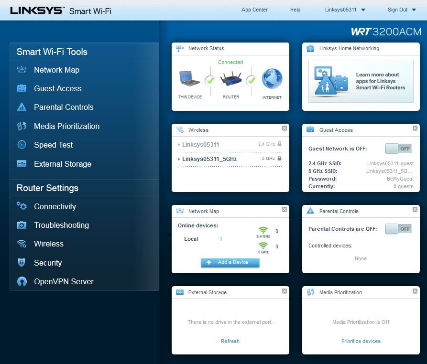
Task: Click the Linksys Home Networking header icon
Action: coord(310,48)
